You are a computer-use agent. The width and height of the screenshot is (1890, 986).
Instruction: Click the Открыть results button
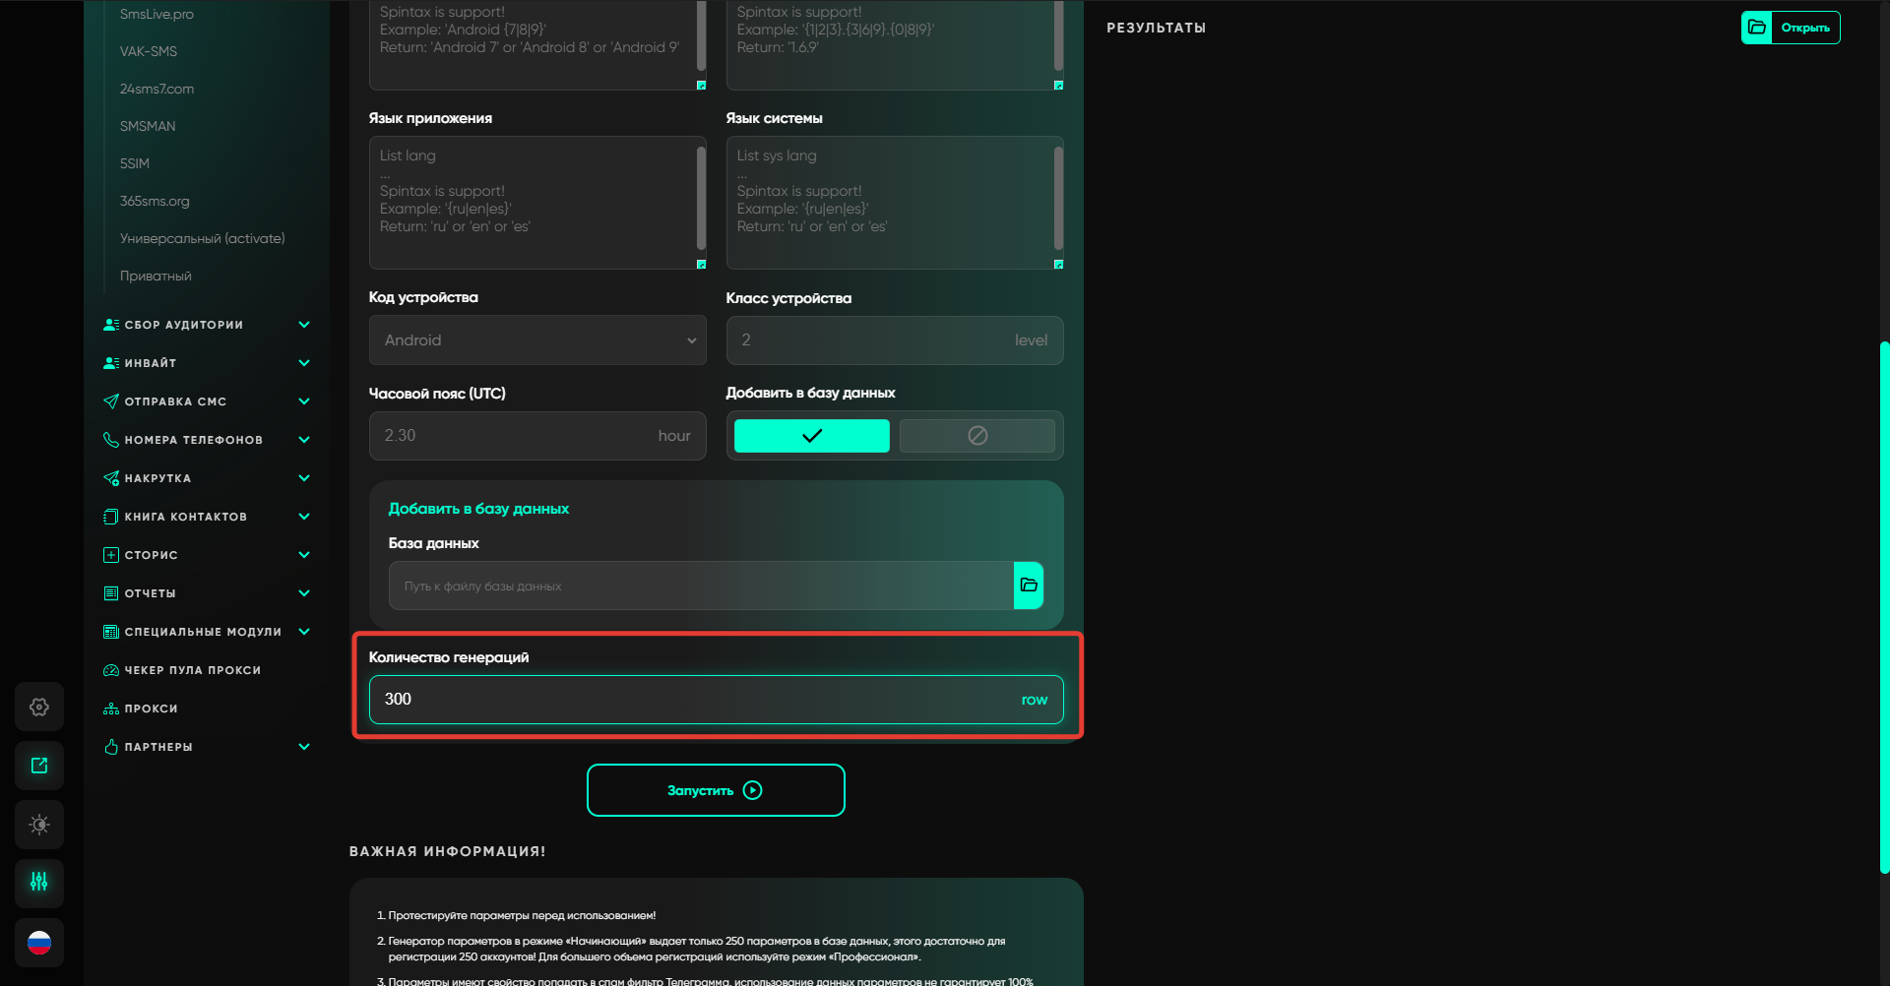point(1791,28)
